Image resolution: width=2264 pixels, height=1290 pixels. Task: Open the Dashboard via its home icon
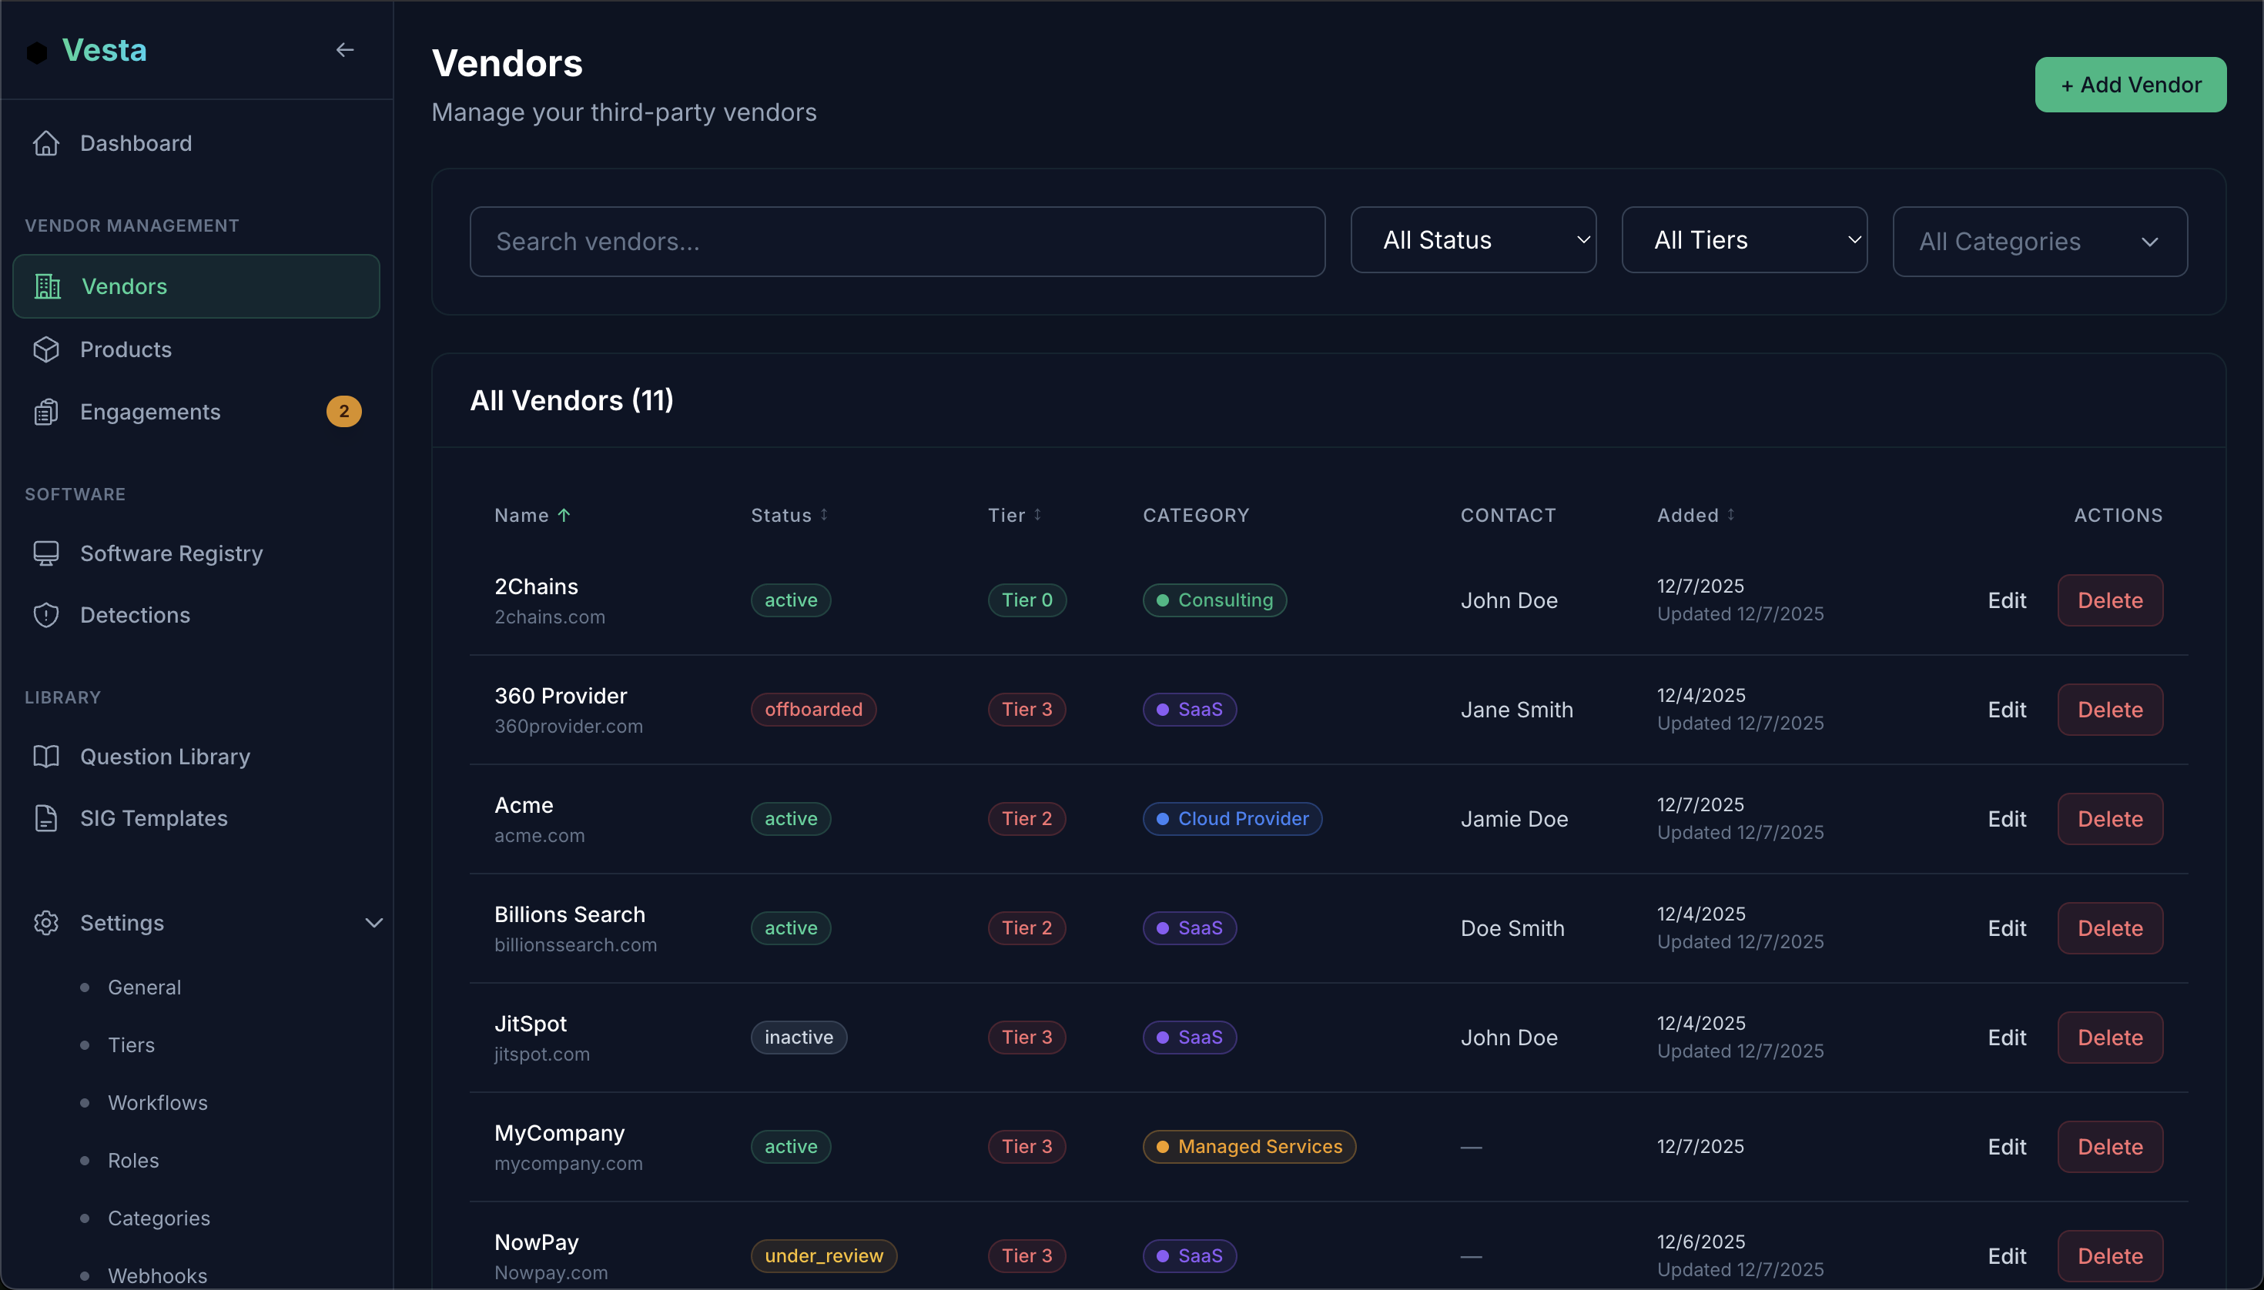[x=45, y=142]
